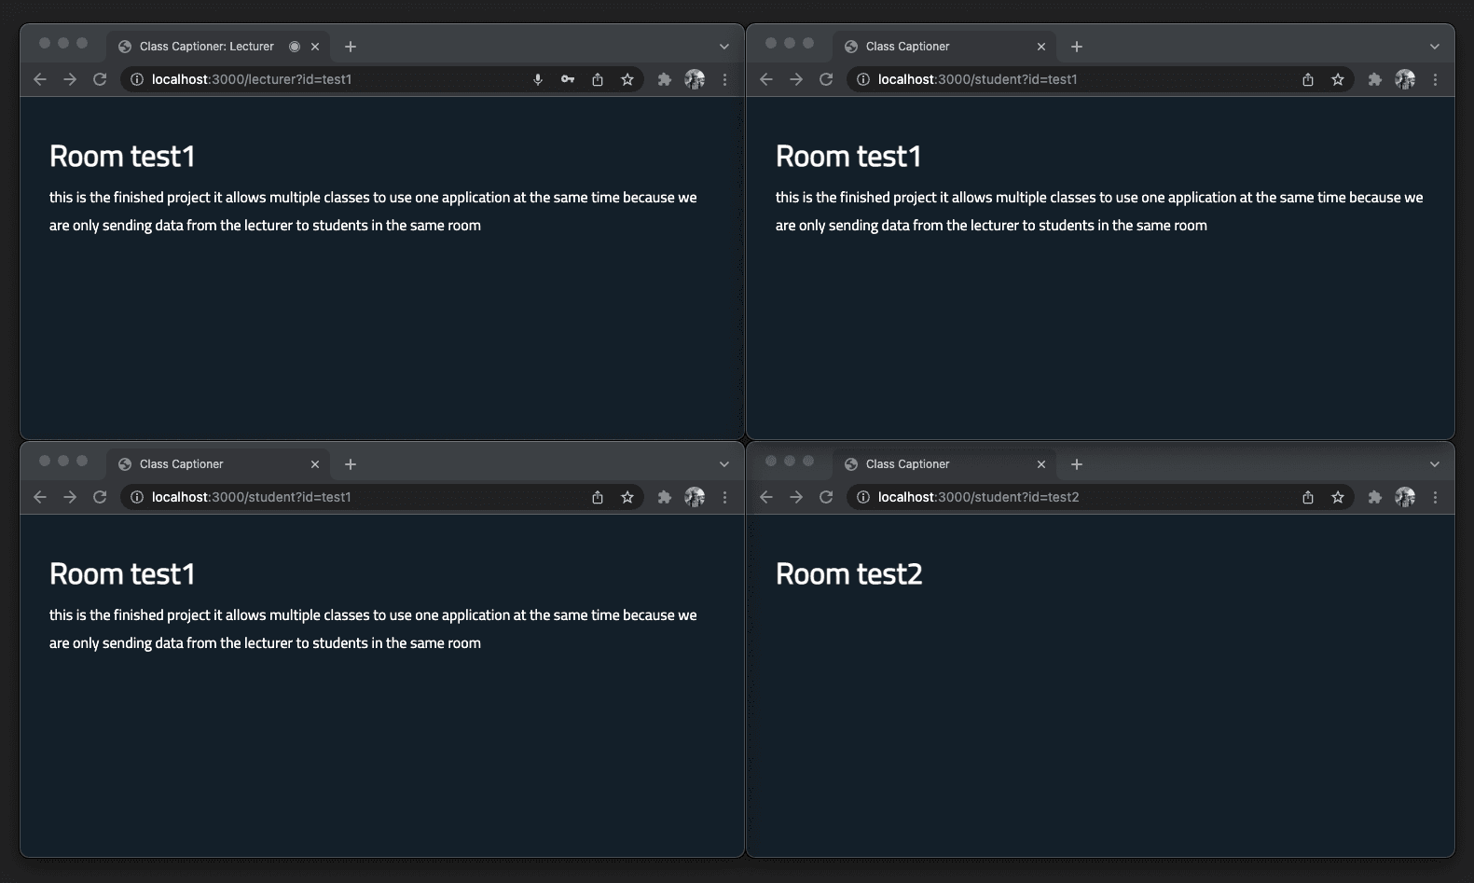Open profile avatar in bottom-left test1 window
The height and width of the screenshot is (883, 1474).
(x=695, y=497)
